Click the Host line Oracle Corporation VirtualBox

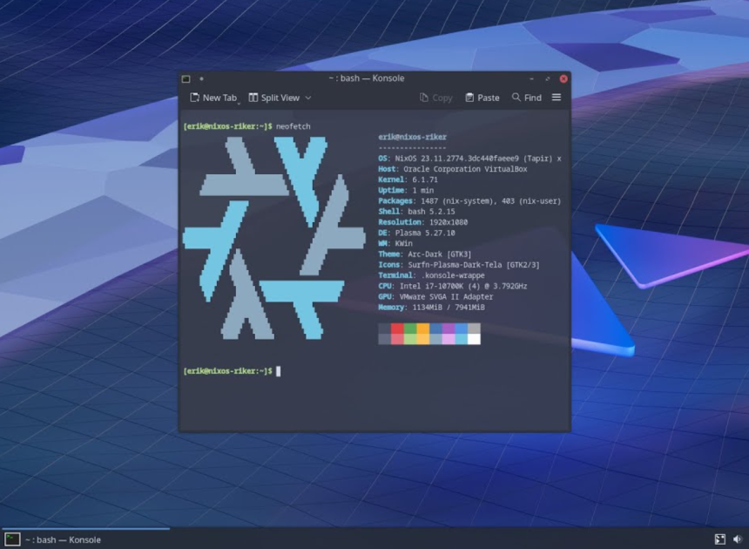[452, 169]
